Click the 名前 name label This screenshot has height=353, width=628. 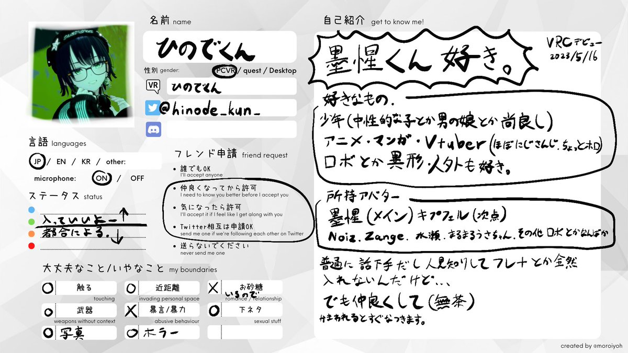[x=171, y=21]
